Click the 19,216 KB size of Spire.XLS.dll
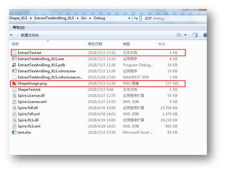 coord(169,120)
